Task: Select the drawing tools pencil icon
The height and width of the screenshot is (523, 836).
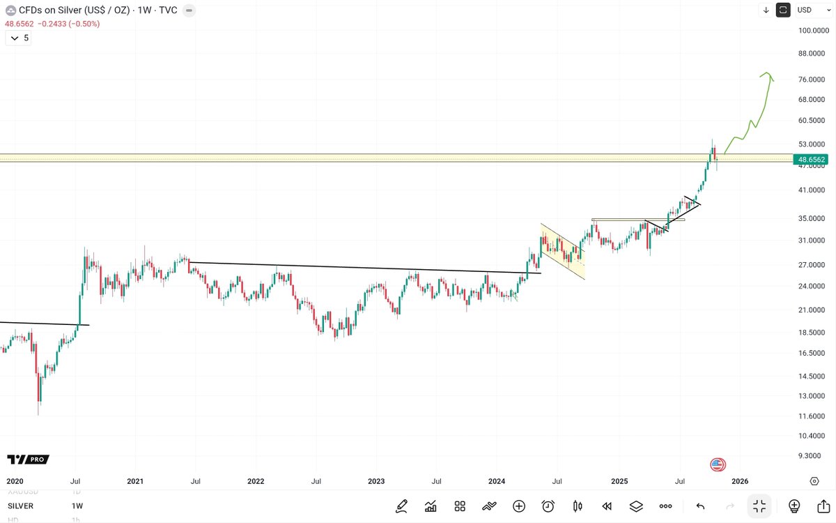Action: (401, 506)
